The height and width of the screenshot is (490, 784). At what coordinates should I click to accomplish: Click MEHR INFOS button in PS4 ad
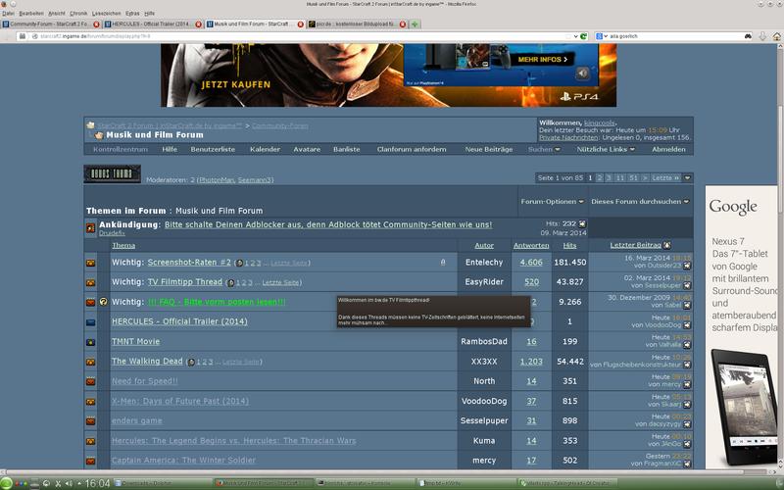coord(543,59)
